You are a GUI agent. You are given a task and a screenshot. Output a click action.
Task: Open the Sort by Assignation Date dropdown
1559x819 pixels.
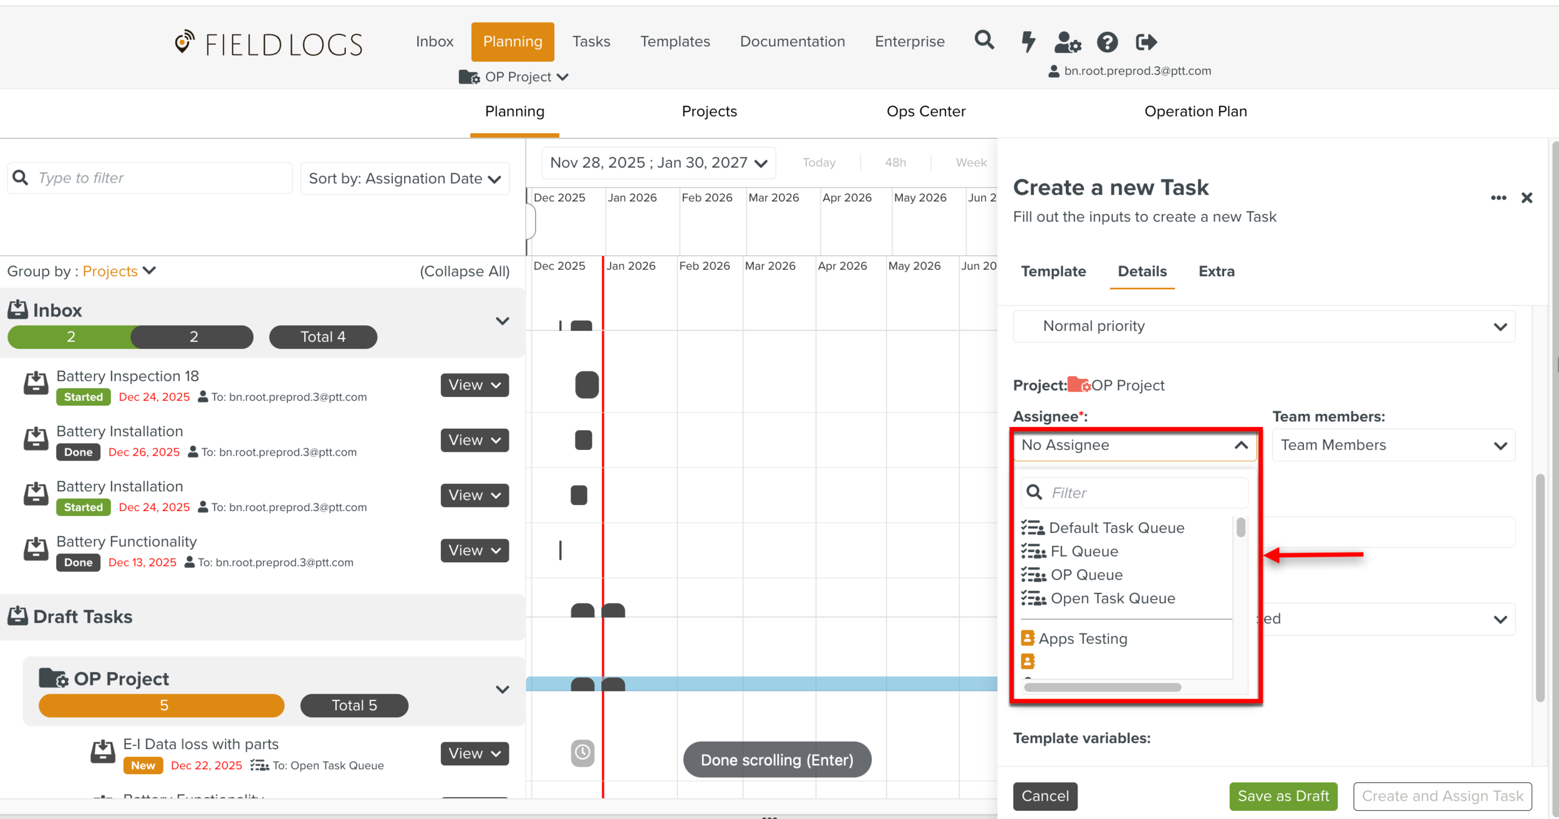click(405, 179)
